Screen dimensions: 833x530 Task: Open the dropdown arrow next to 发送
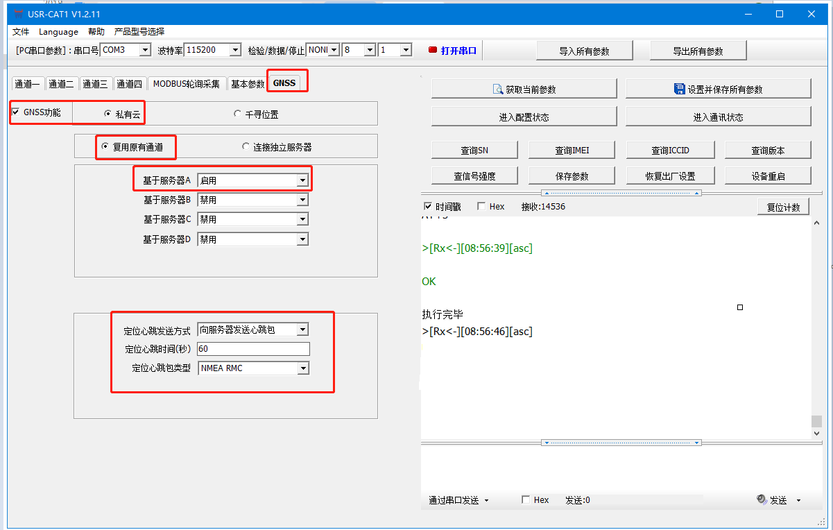pyautogui.click(x=798, y=500)
